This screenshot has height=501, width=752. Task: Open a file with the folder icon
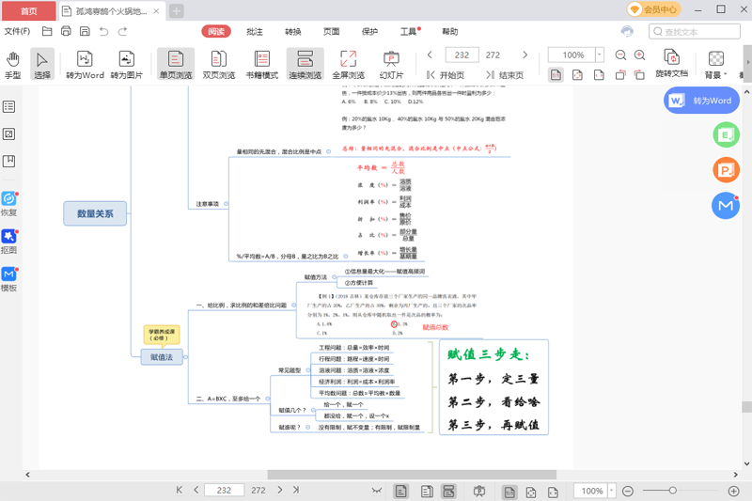pos(47,32)
